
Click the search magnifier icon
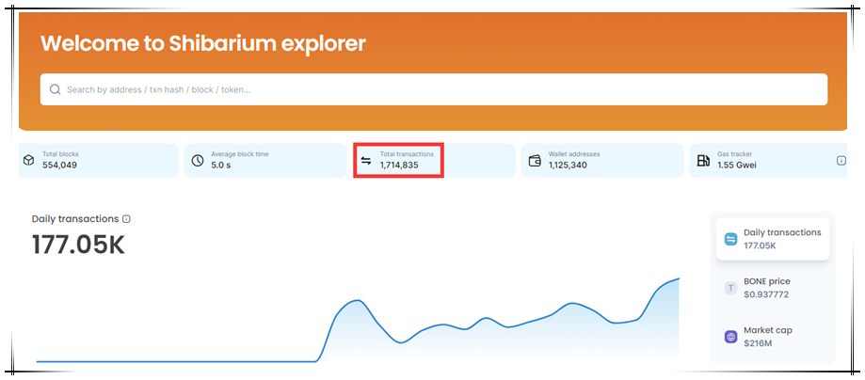tap(55, 89)
